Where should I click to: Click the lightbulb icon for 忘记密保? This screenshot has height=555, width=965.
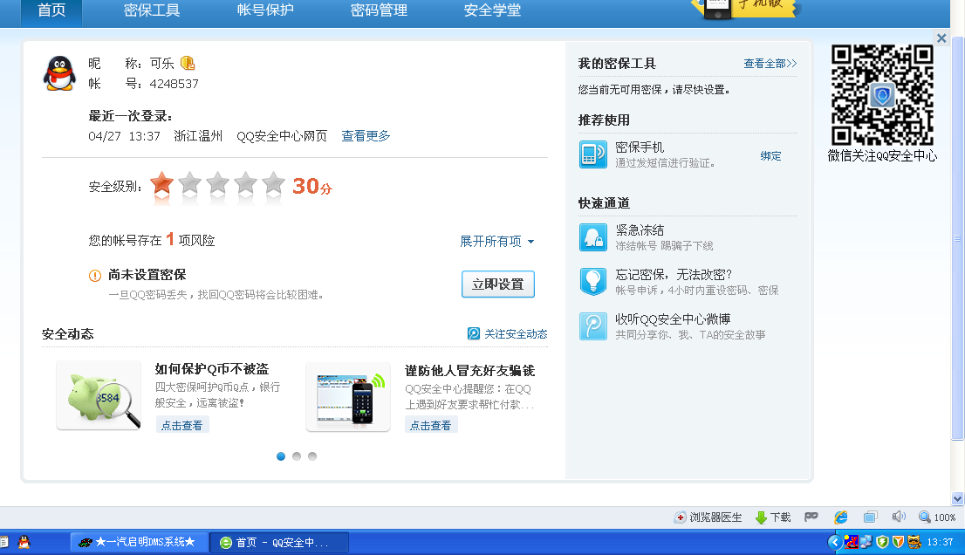(592, 282)
